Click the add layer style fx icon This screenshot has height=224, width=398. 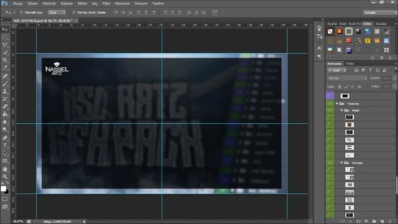pyautogui.click(x=351, y=222)
